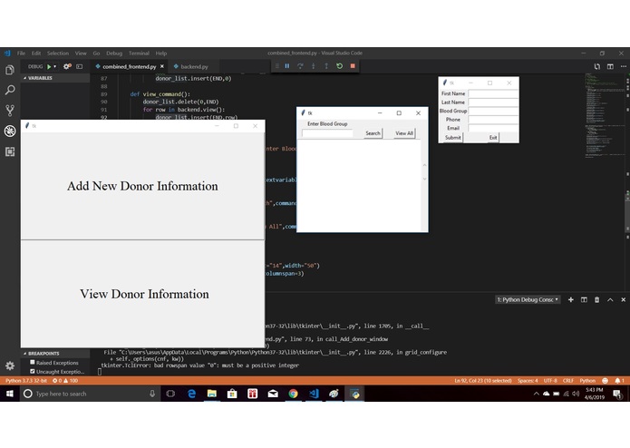Click the listbox scrollbar up arrow
This screenshot has width=630, height=448.
coord(424,165)
